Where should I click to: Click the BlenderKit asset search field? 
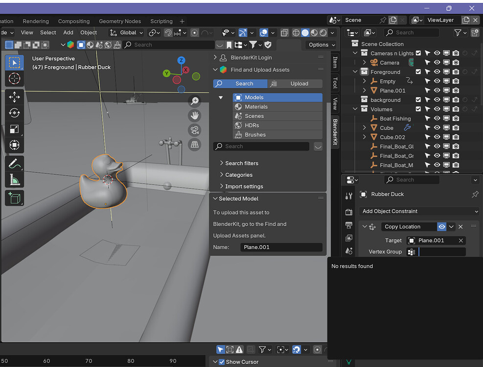tap(261, 146)
